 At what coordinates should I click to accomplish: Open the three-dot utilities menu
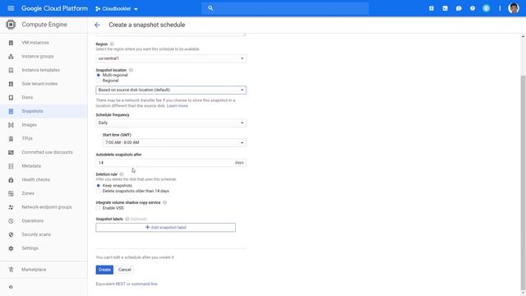(x=500, y=8)
